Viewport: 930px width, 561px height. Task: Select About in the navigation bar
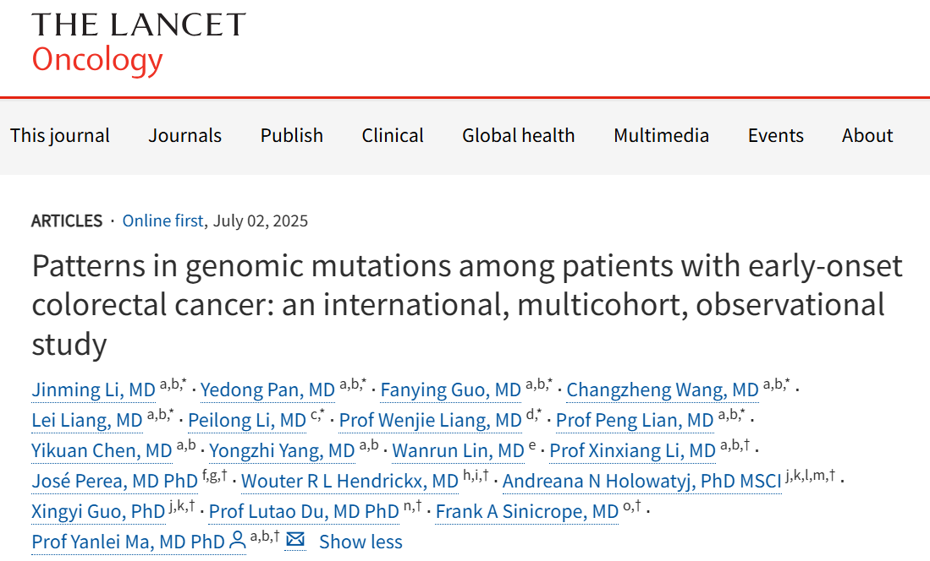pyautogui.click(x=867, y=136)
